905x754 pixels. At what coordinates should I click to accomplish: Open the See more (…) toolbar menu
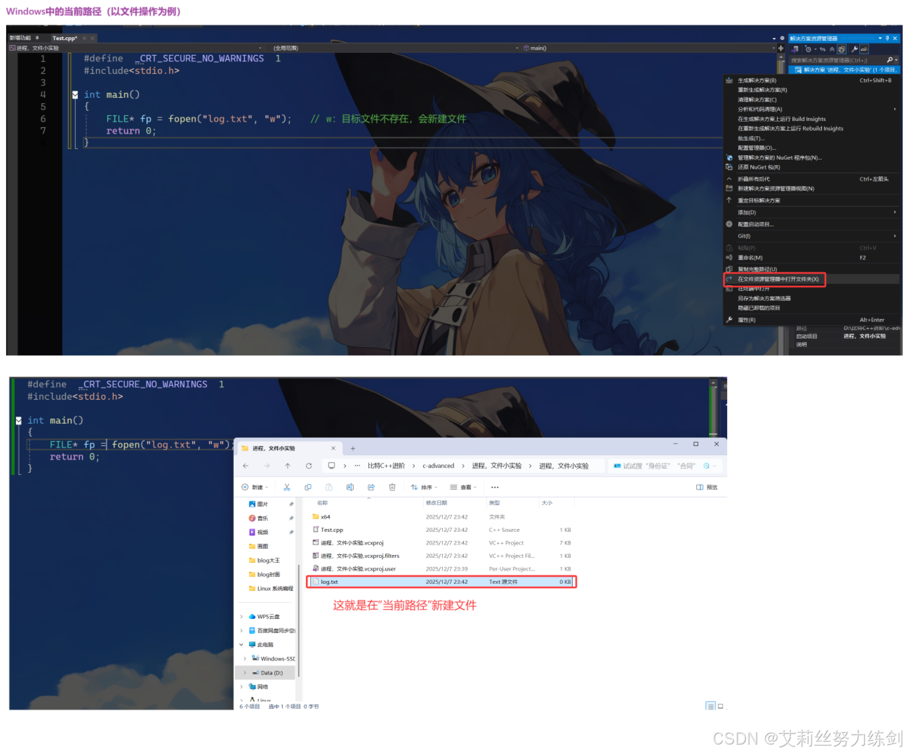tap(495, 487)
